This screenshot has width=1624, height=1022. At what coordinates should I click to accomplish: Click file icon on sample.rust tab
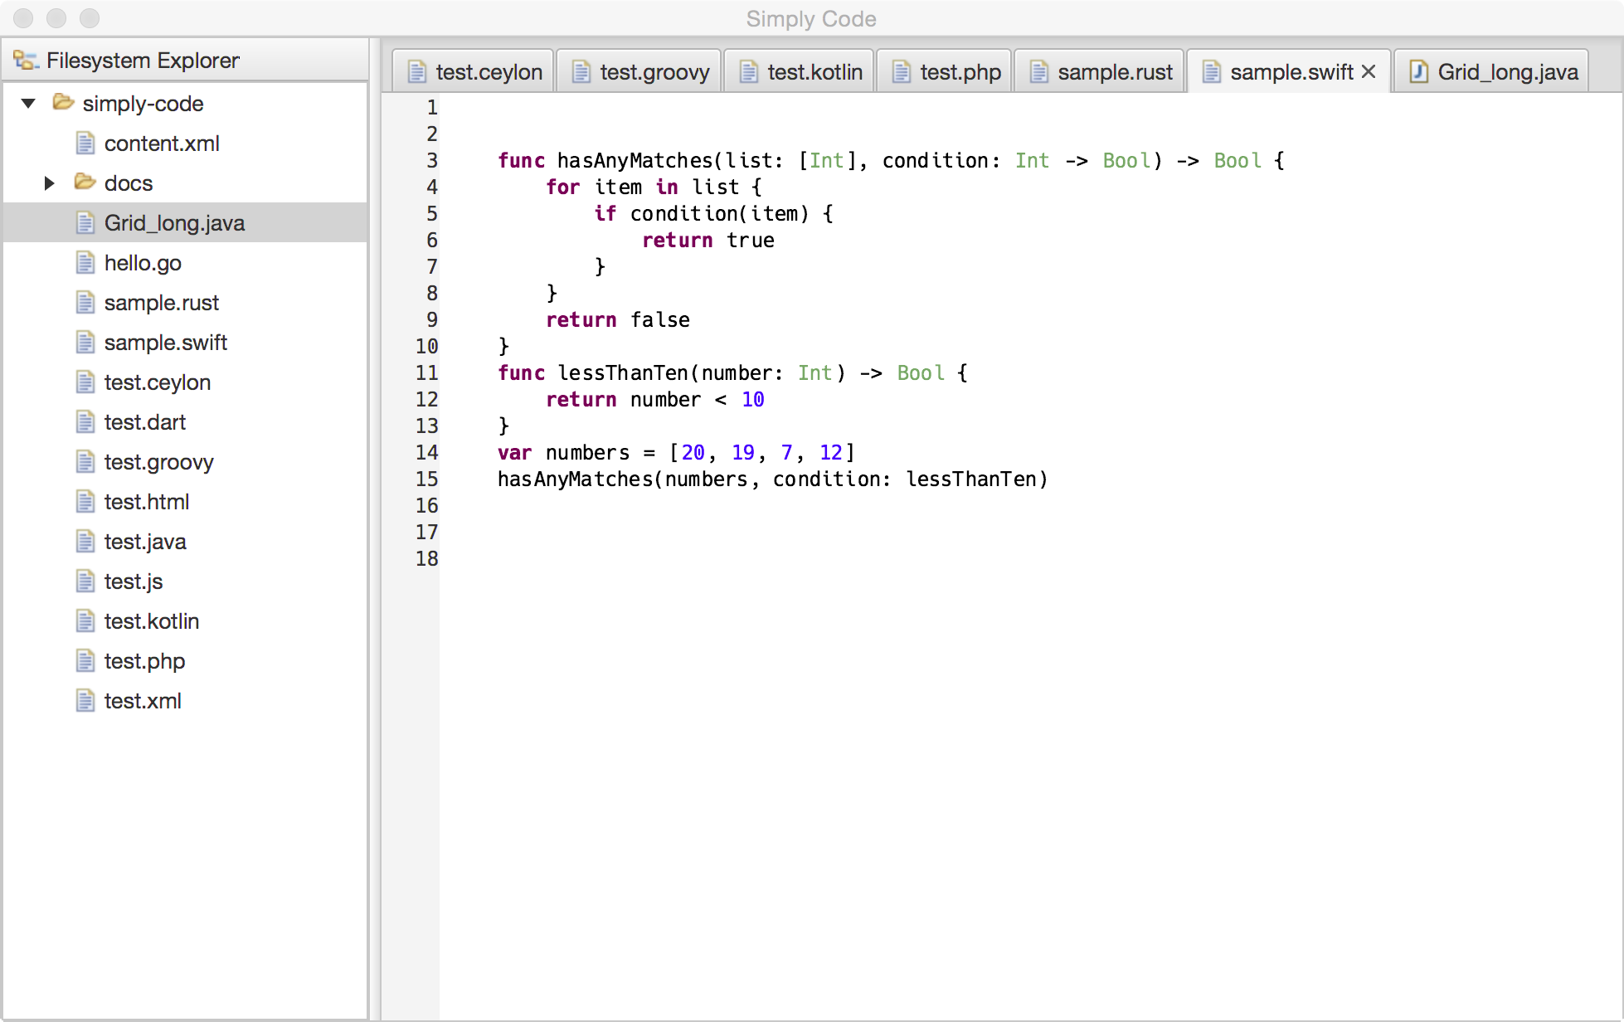click(1038, 72)
